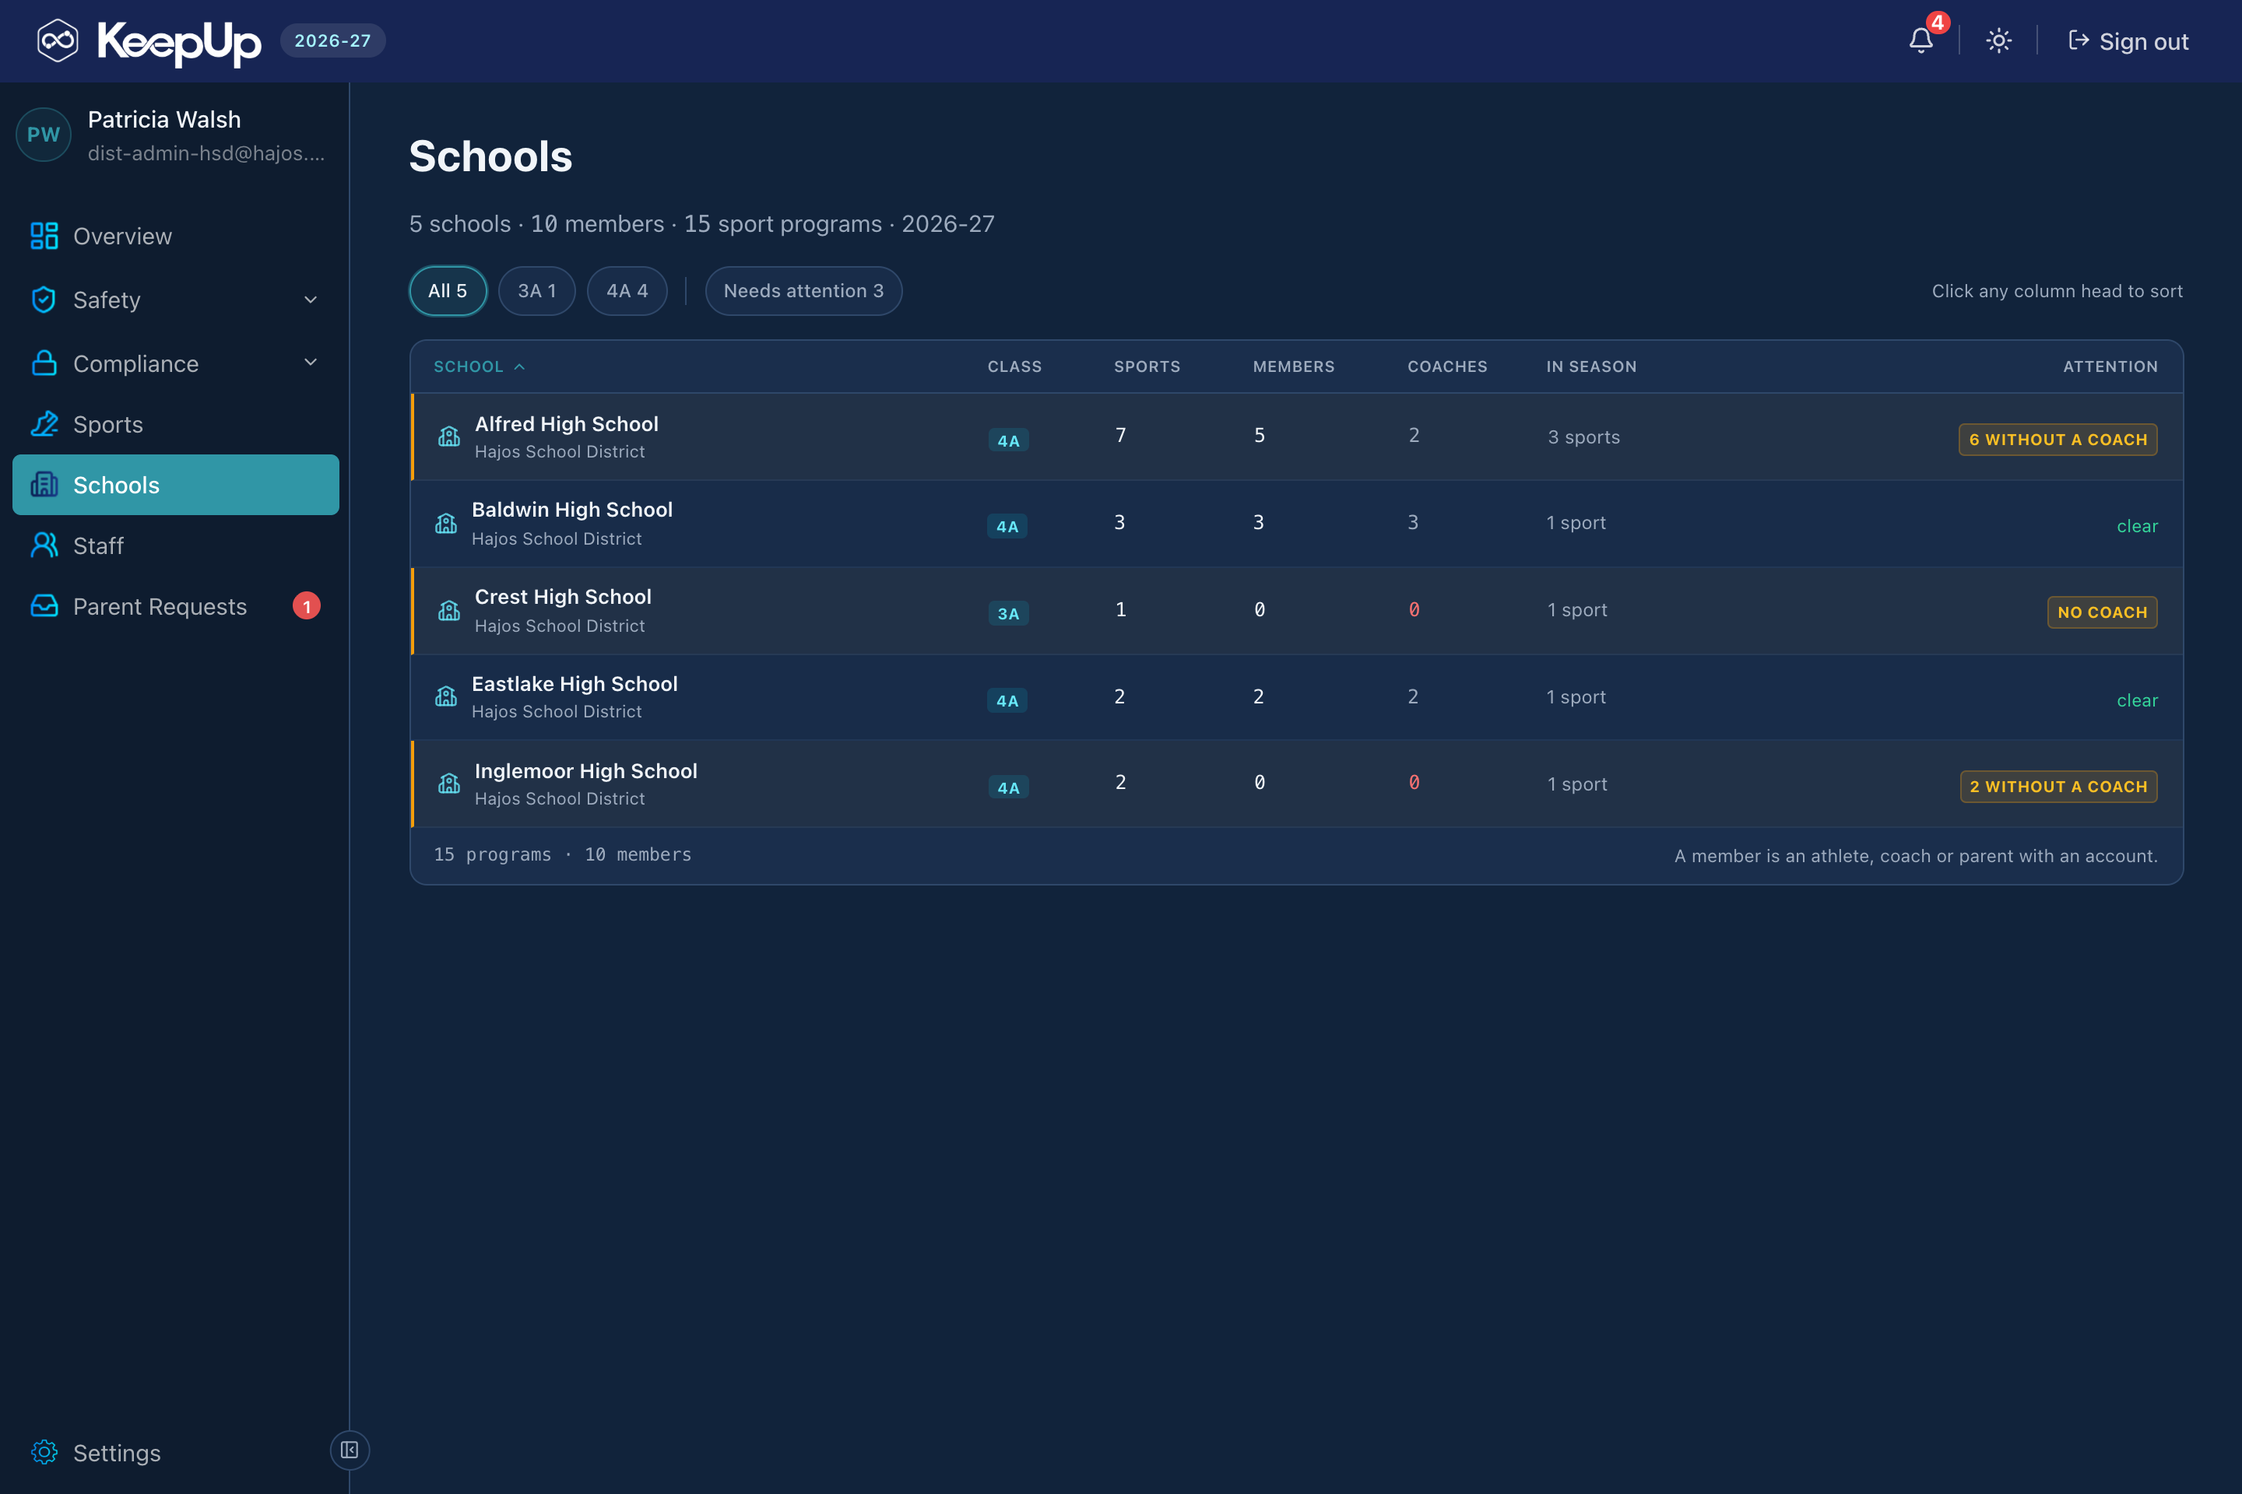
Task: Open the notifications bell
Action: point(1920,41)
